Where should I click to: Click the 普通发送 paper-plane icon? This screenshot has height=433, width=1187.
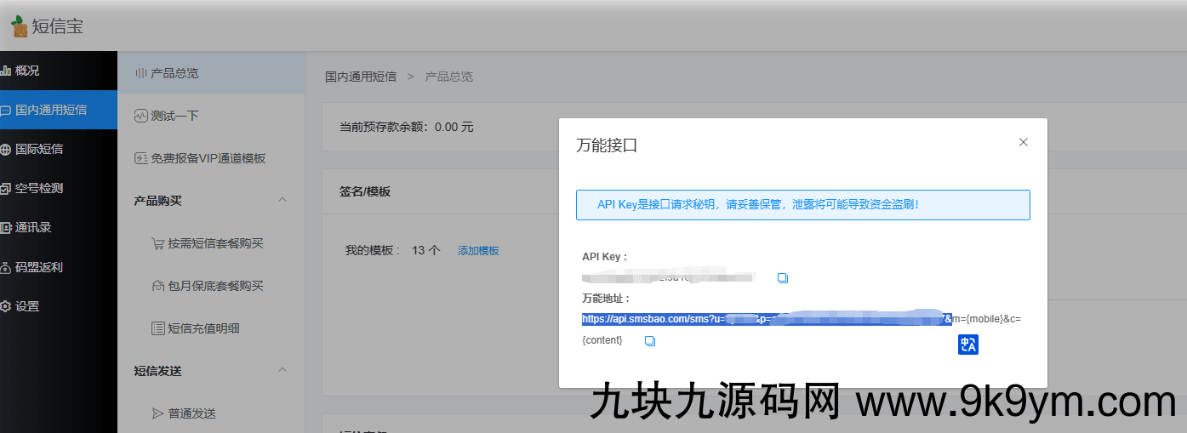157,413
